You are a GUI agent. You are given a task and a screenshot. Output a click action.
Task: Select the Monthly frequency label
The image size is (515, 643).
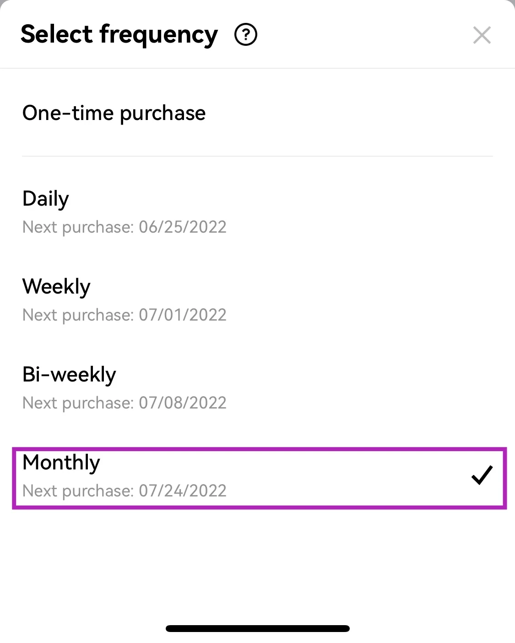61,463
